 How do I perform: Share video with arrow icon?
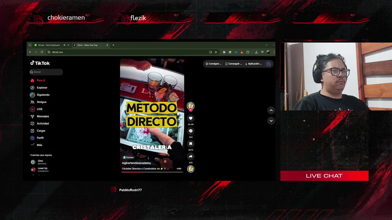(x=190, y=156)
